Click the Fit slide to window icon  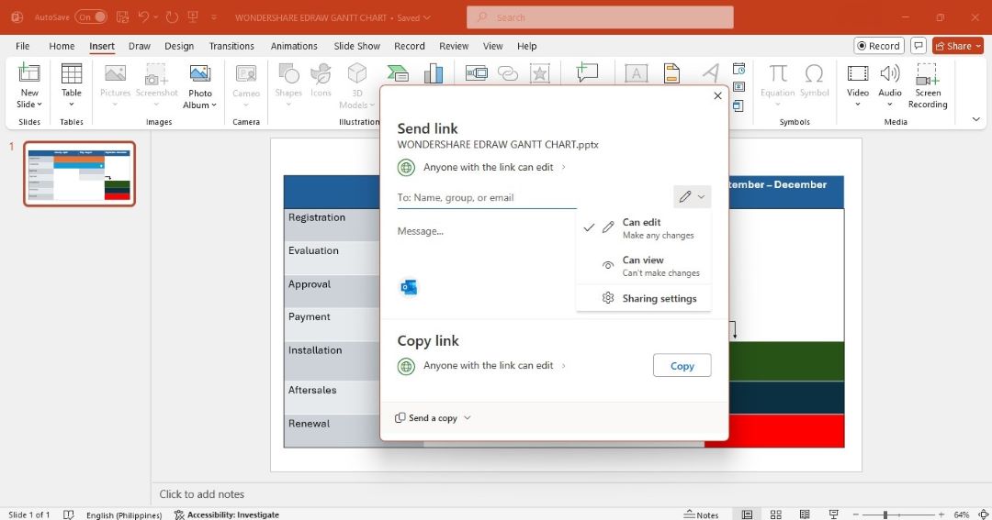coord(984,514)
